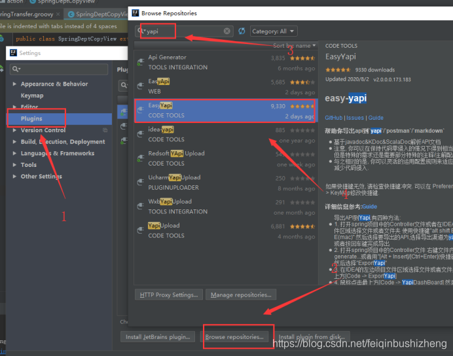Viewport: 453px width, 356px height.
Task: Click the Manage repositories button
Action: tap(240, 295)
